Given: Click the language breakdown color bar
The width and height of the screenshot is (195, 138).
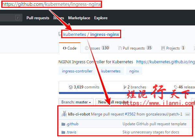Looking at the screenshot, I should click(x=127, y=93).
